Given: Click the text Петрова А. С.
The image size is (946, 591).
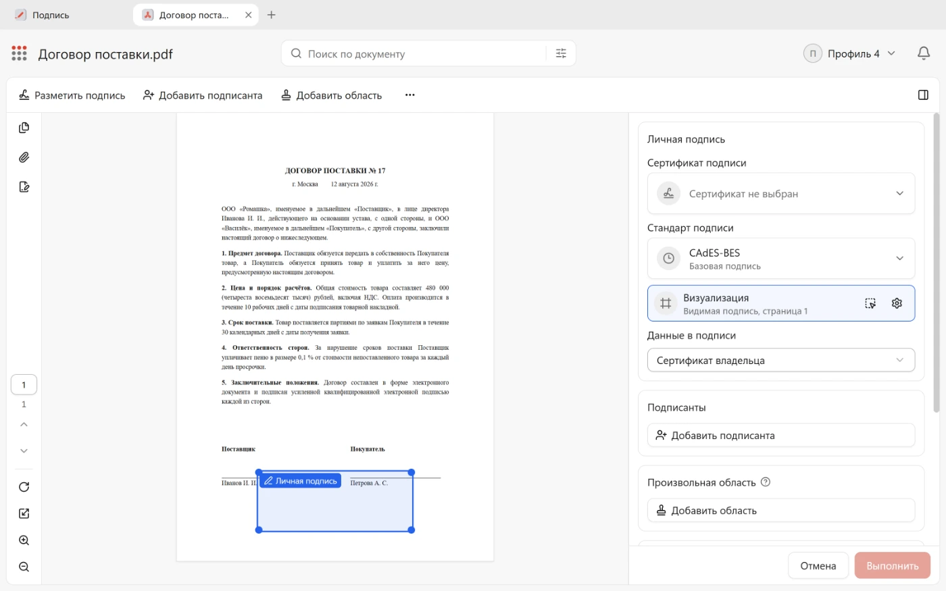Looking at the screenshot, I should click(369, 483).
